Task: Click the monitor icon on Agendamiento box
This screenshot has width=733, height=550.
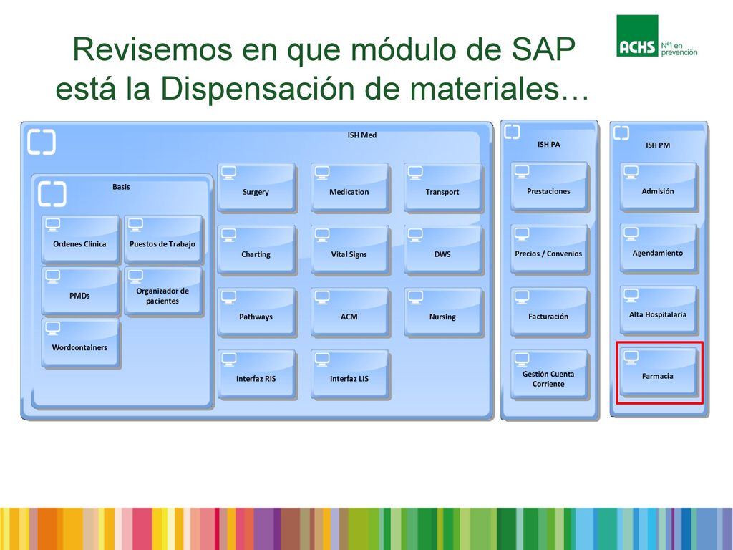Action: 631,234
